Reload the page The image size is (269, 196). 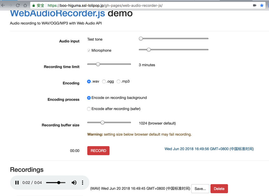click(x=17, y=5)
